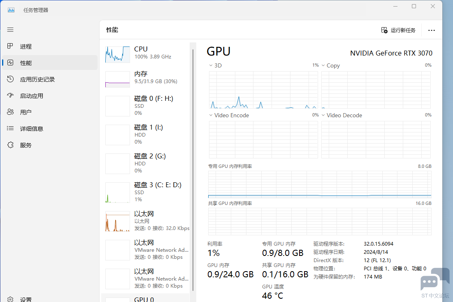
Task: Go to 应用历史记录 page
Action: tap(37, 79)
